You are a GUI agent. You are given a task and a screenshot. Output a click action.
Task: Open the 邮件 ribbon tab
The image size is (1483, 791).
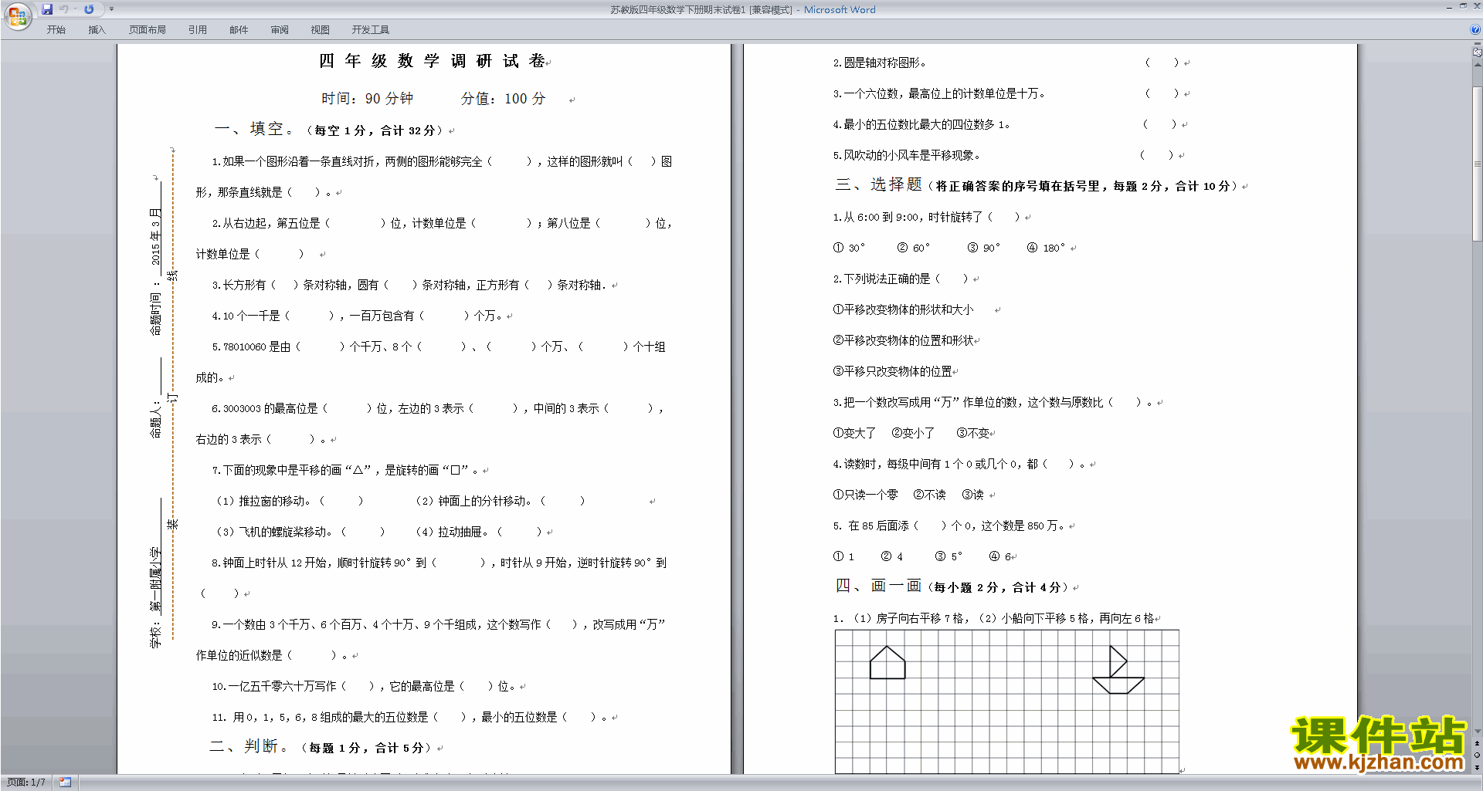pyautogui.click(x=239, y=29)
